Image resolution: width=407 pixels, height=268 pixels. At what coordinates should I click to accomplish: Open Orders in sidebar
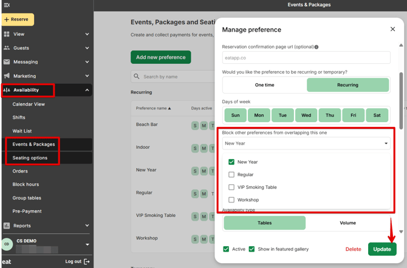[20, 171]
